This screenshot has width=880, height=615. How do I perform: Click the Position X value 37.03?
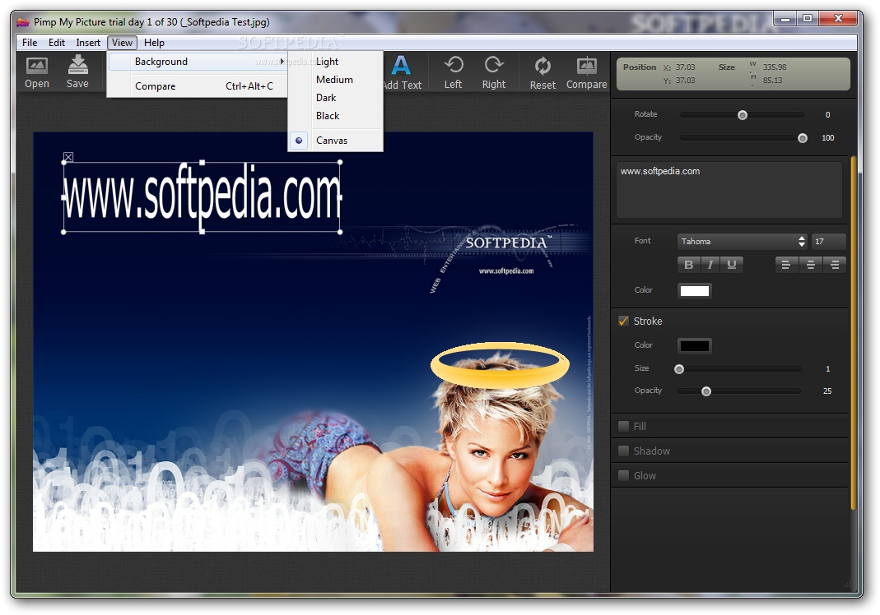click(685, 67)
